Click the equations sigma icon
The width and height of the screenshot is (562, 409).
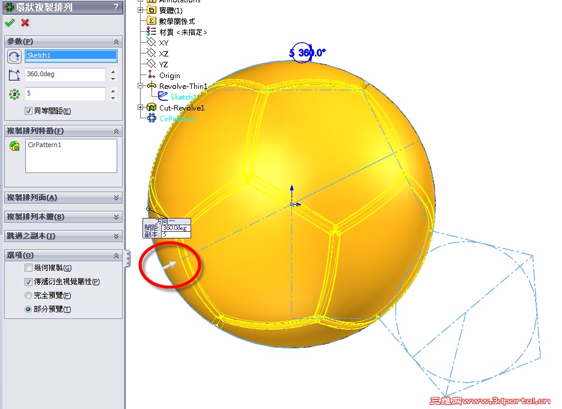click(x=151, y=21)
